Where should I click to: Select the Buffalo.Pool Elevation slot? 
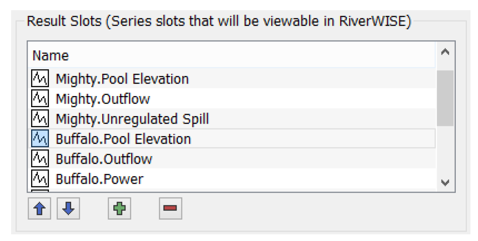(x=123, y=139)
